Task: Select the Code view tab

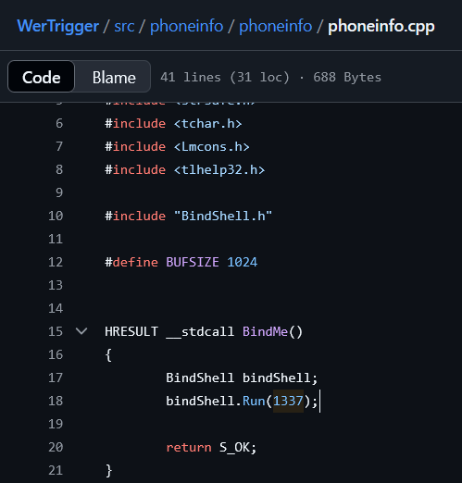Action: tap(41, 77)
